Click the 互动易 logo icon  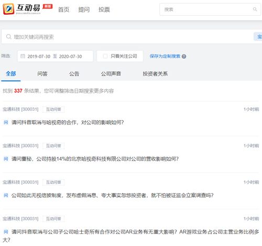point(8,9)
